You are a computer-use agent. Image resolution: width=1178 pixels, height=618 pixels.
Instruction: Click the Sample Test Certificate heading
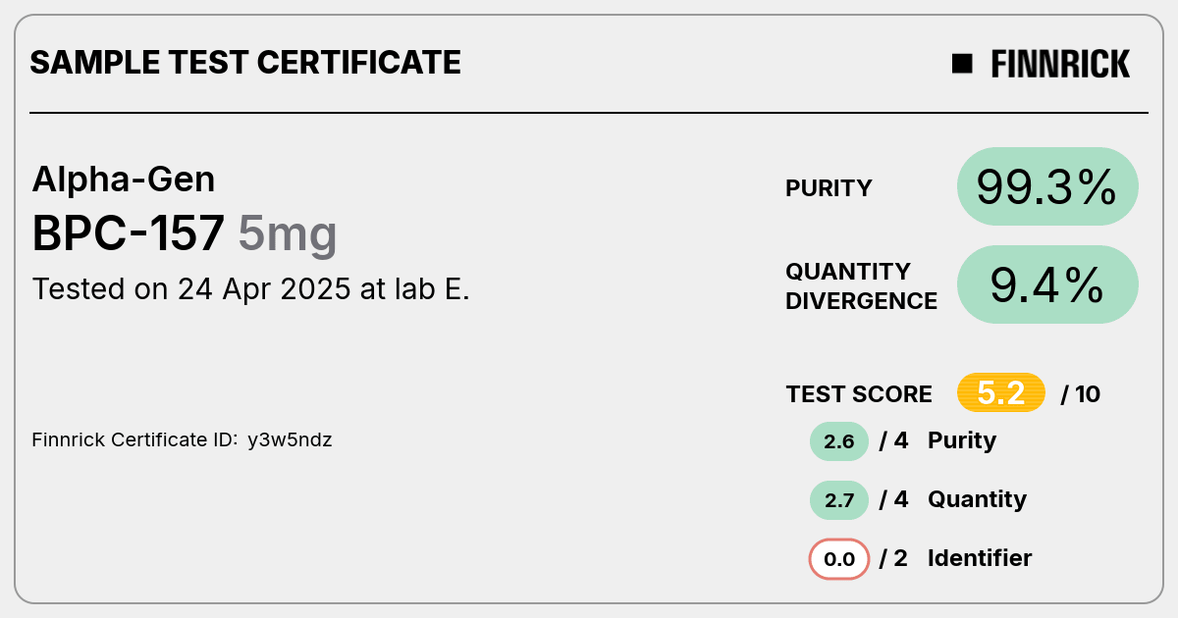tap(245, 63)
